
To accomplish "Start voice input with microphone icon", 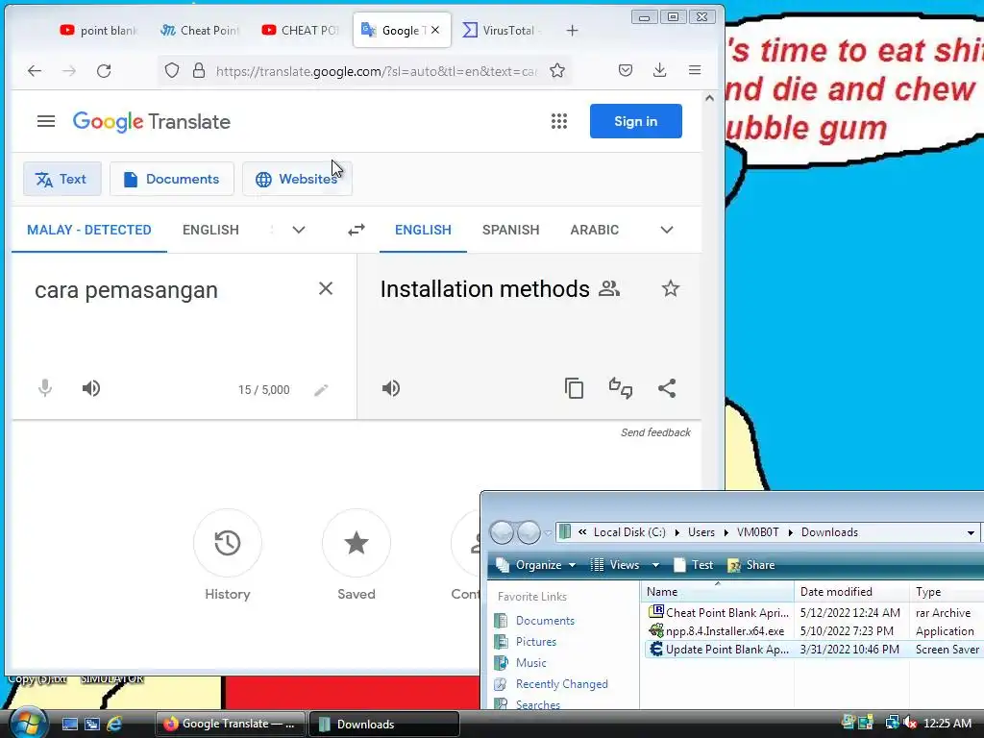I will tap(45, 388).
